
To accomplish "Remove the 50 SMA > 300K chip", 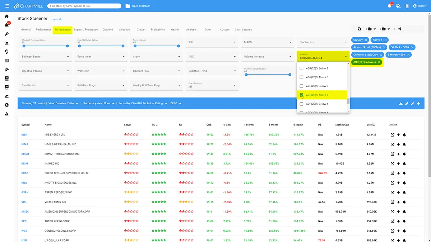I will pyautogui.click(x=412, y=47).
